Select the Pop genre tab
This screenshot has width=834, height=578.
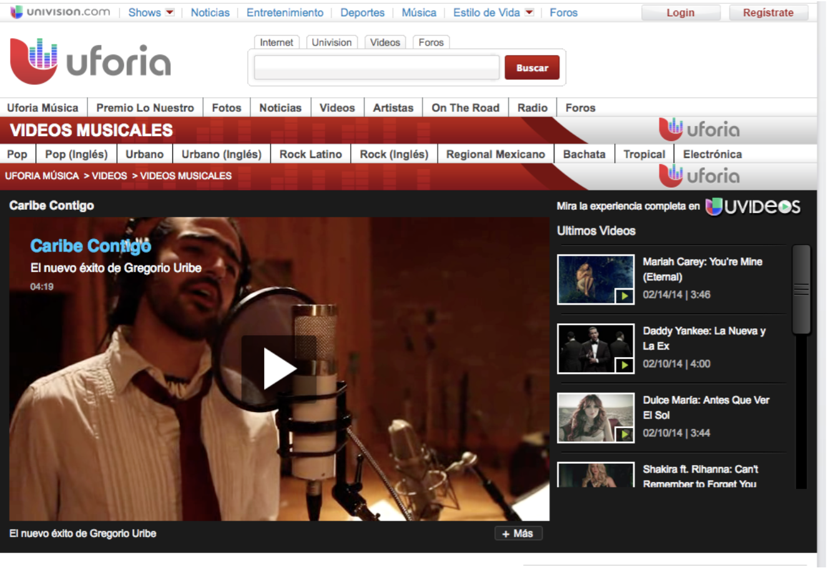17,154
